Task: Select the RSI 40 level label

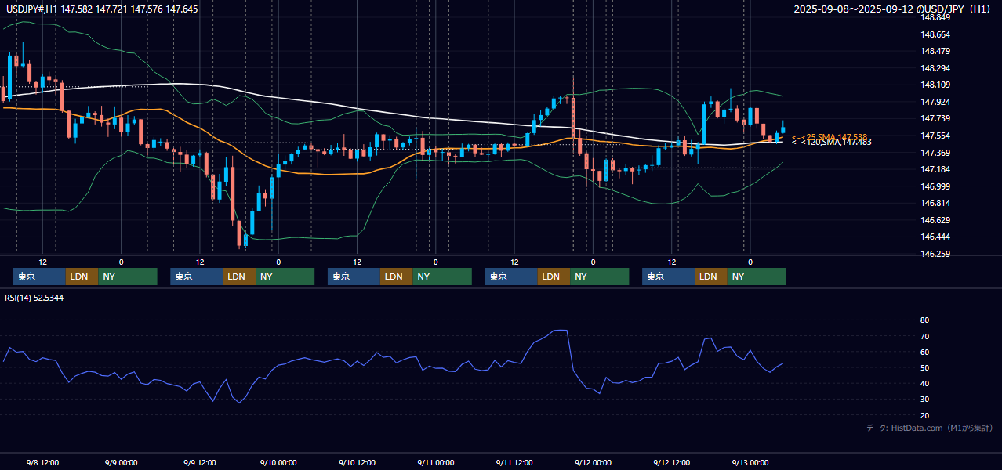Action: click(925, 384)
